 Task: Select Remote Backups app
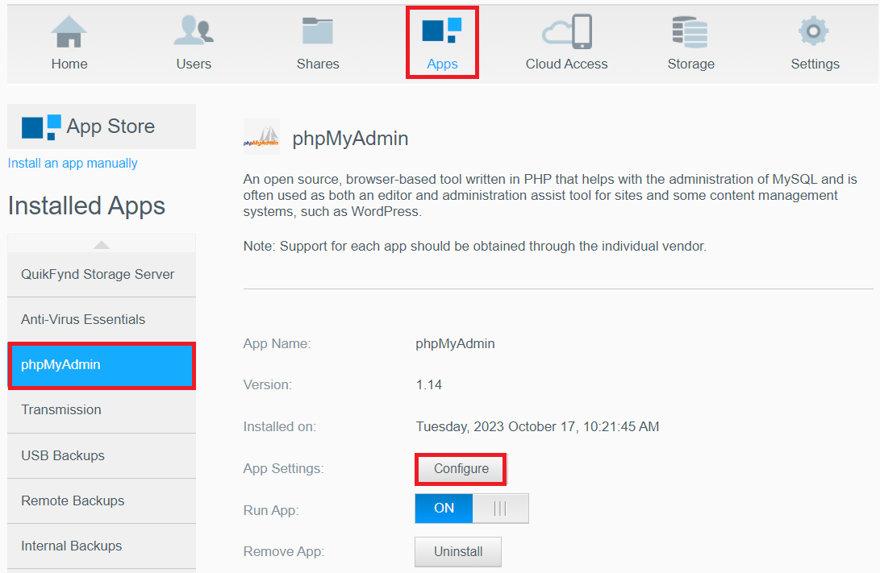[102, 500]
